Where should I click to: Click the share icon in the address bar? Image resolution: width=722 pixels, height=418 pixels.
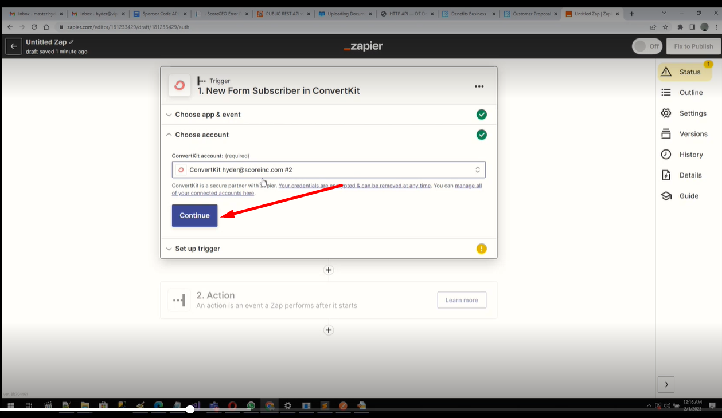pos(653,27)
